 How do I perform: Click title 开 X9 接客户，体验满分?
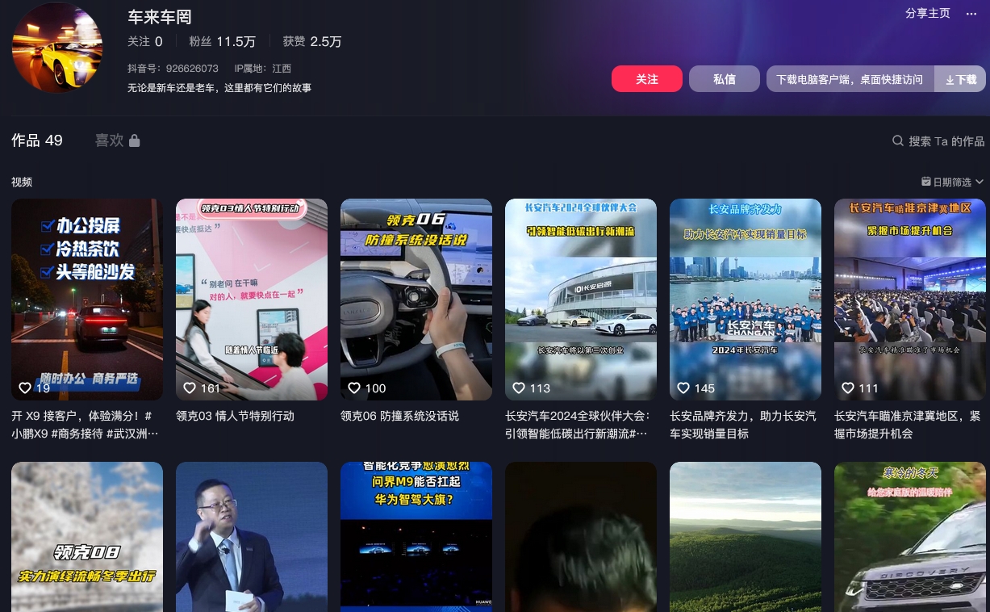coord(85,425)
